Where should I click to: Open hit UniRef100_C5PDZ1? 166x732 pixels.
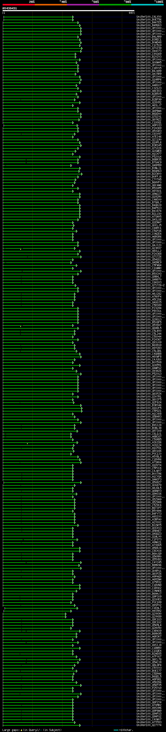pos(149,411)
